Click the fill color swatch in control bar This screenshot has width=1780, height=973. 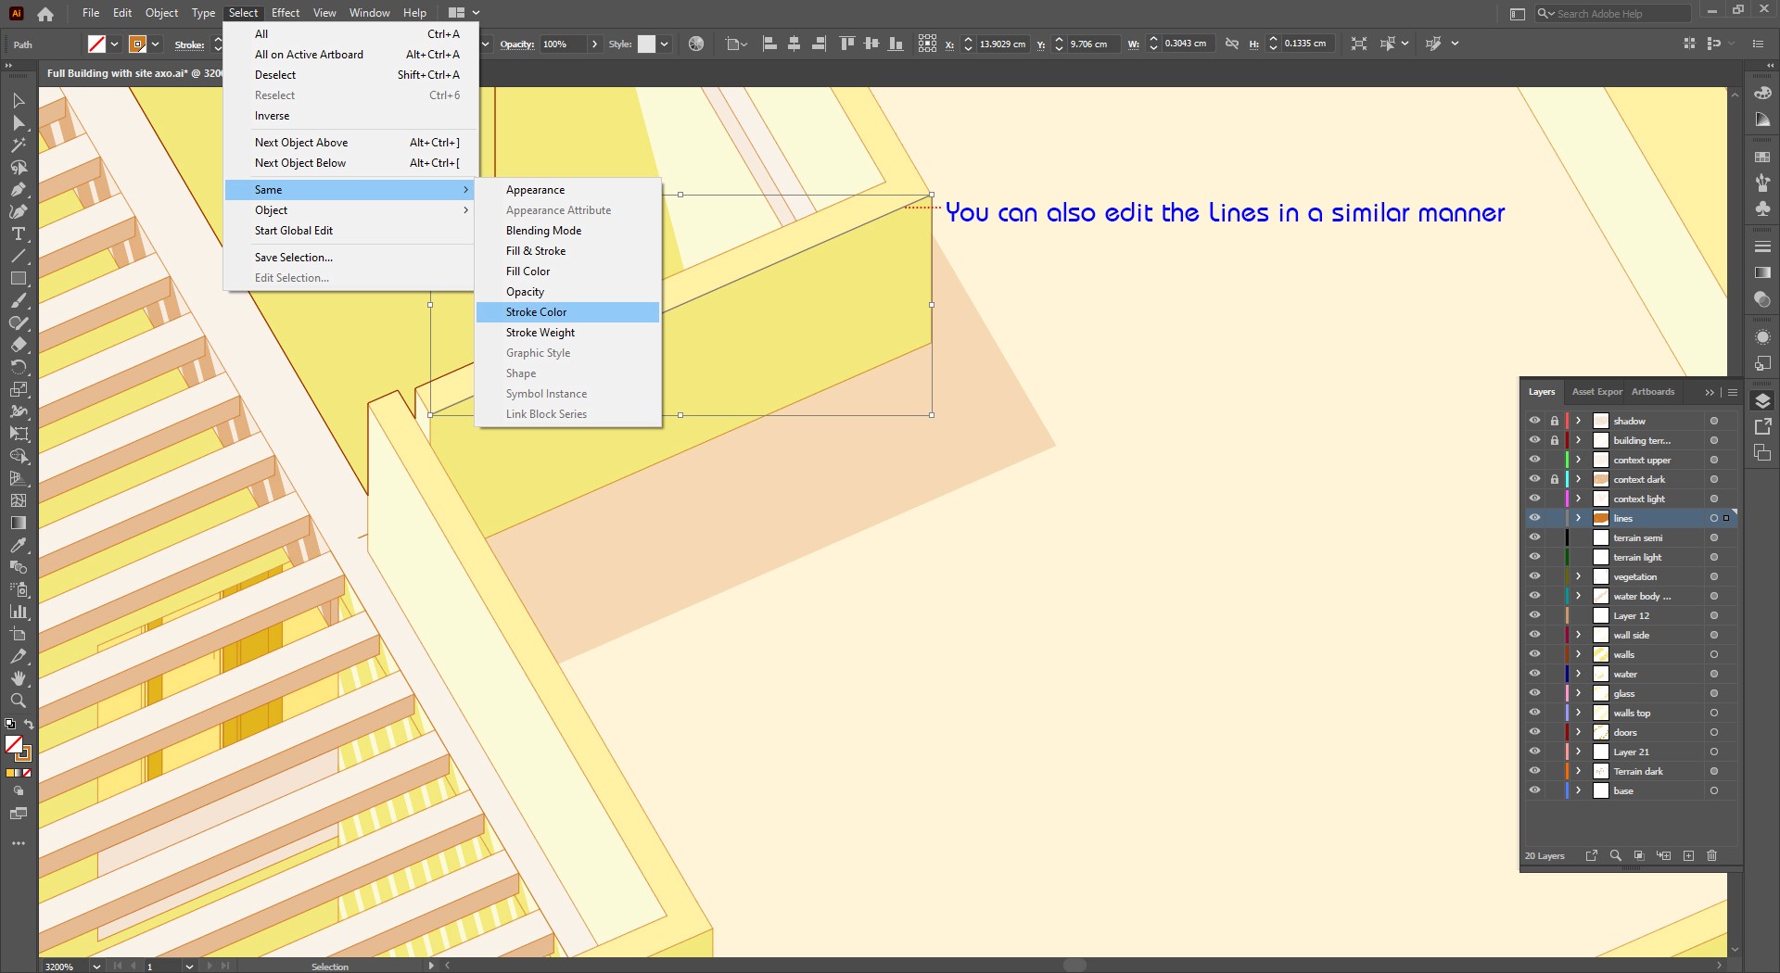[96, 44]
